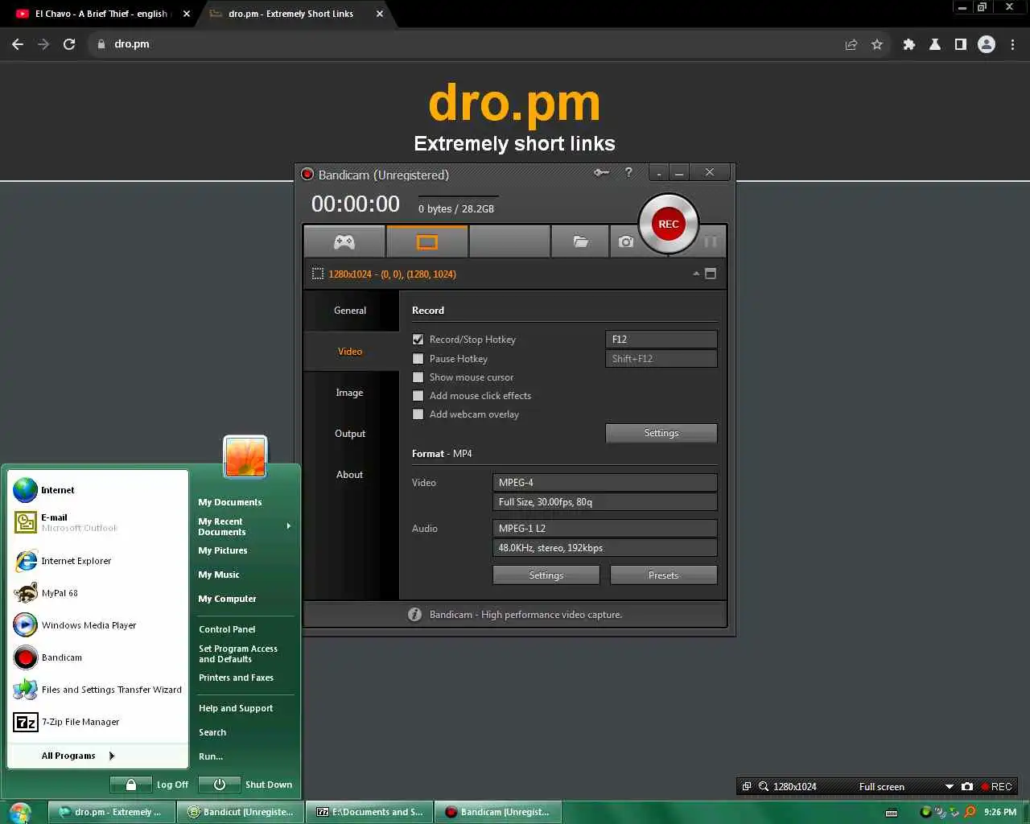Select Bandicam game recording mode gamepad icon
1030x824 pixels.
pos(344,241)
